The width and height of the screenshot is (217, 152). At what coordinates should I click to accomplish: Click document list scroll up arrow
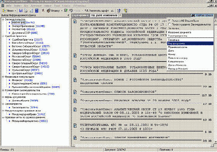coord(215,20)
